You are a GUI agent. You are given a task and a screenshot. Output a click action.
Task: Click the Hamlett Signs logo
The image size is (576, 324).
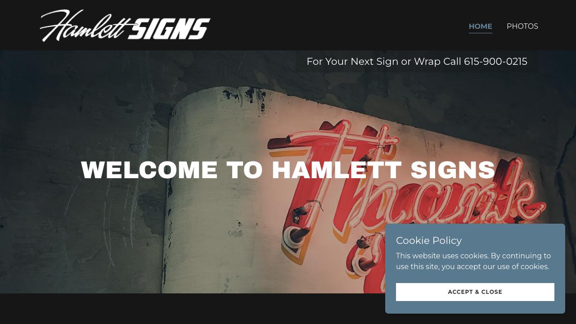[x=125, y=26]
